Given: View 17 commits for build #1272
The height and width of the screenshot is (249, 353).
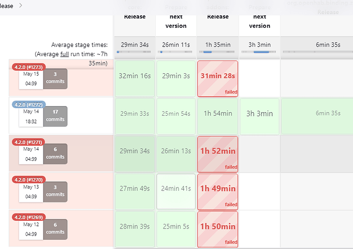Looking at the screenshot, I should coord(55,116).
